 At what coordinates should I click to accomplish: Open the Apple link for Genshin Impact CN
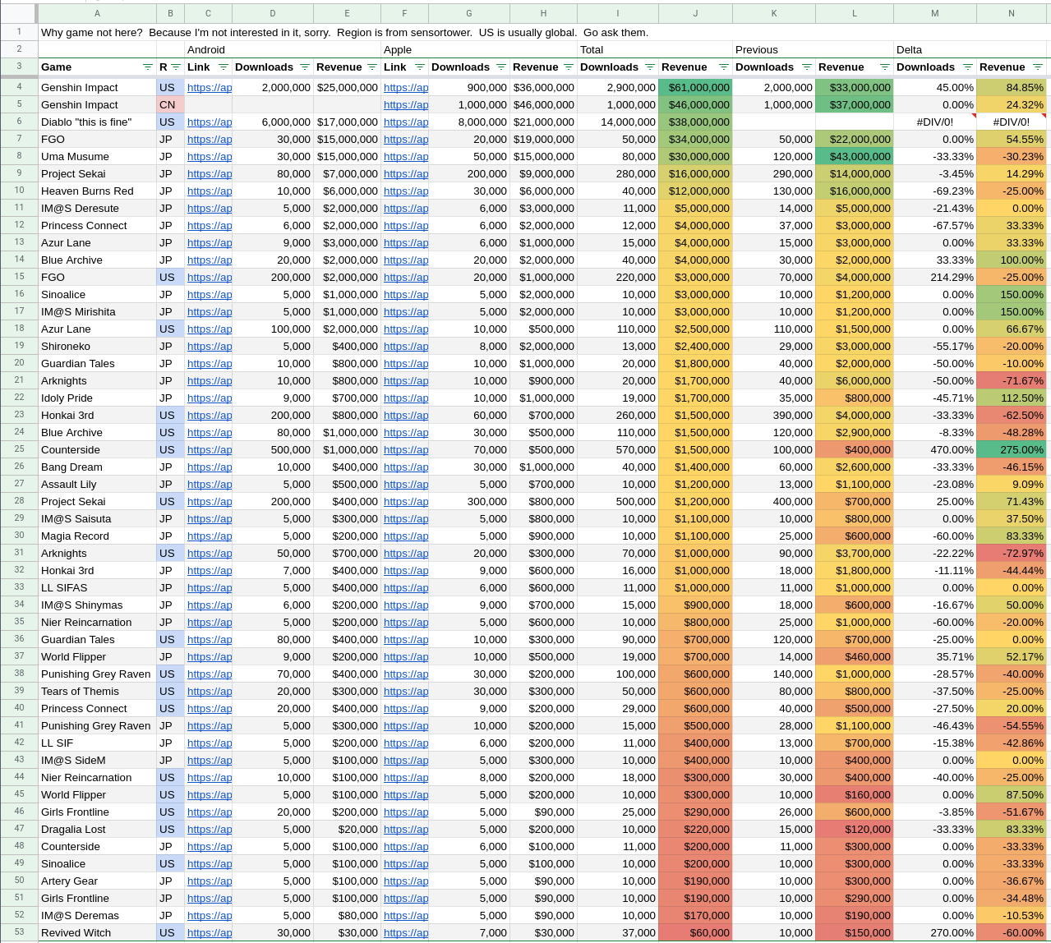coord(406,105)
